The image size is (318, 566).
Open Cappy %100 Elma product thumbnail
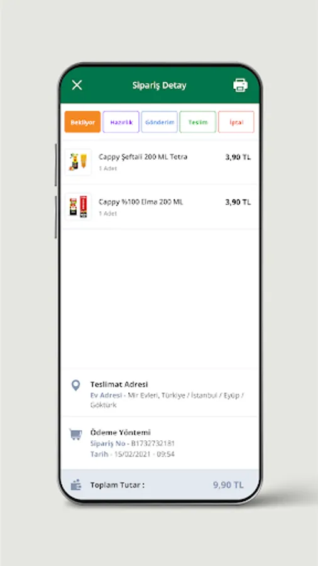(x=78, y=207)
